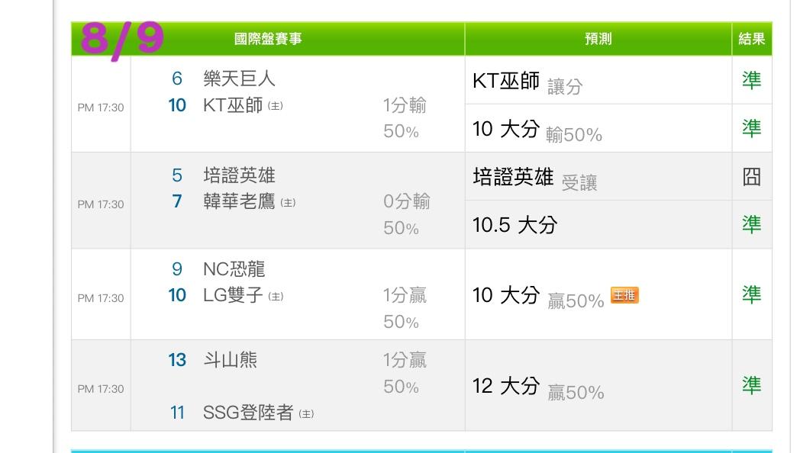This screenshot has width=800, height=453.
Task: Click the purple 8/9 date label
Action: (x=122, y=40)
